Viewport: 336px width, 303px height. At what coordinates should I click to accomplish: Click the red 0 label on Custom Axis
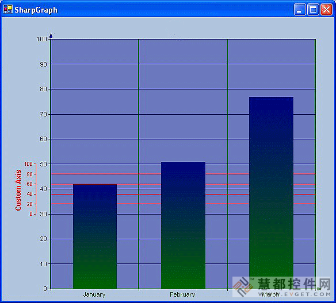click(31, 213)
